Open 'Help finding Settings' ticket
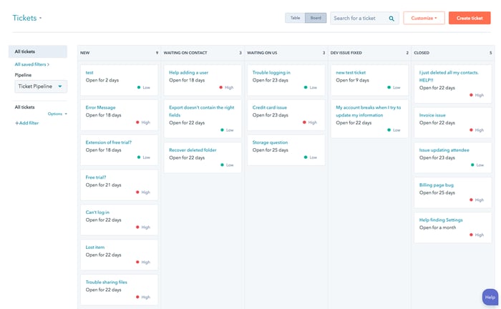Screen dimensions: 501x309 click(x=441, y=220)
